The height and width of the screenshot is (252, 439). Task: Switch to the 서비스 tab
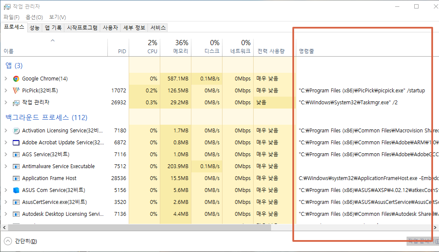157,27
